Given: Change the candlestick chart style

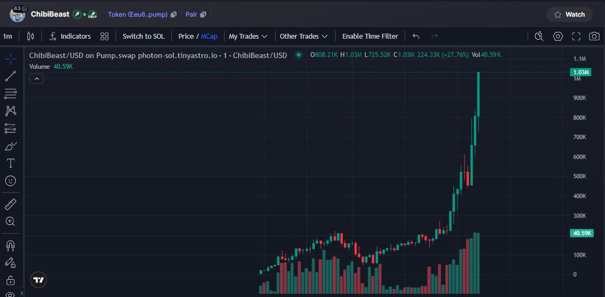Looking at the screenshot, I should [x=31, y=37].
